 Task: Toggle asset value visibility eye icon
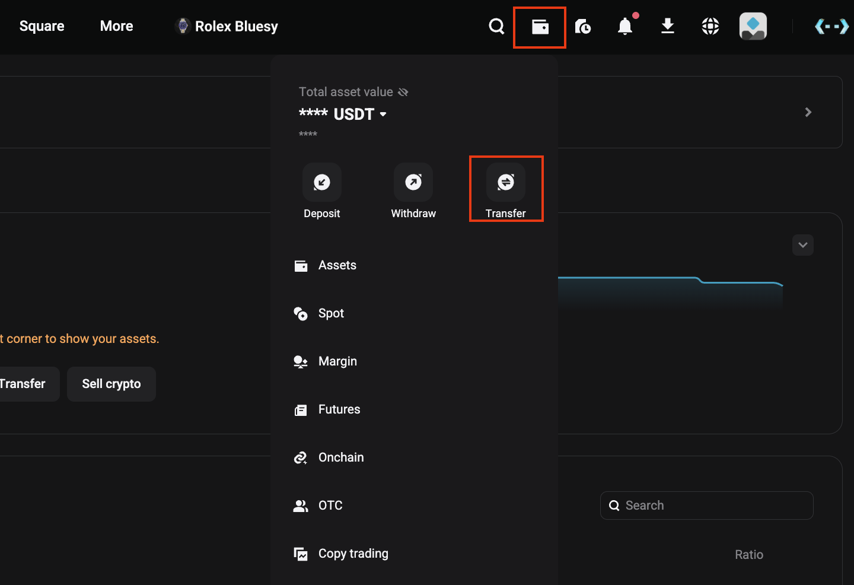pos(403,92)
